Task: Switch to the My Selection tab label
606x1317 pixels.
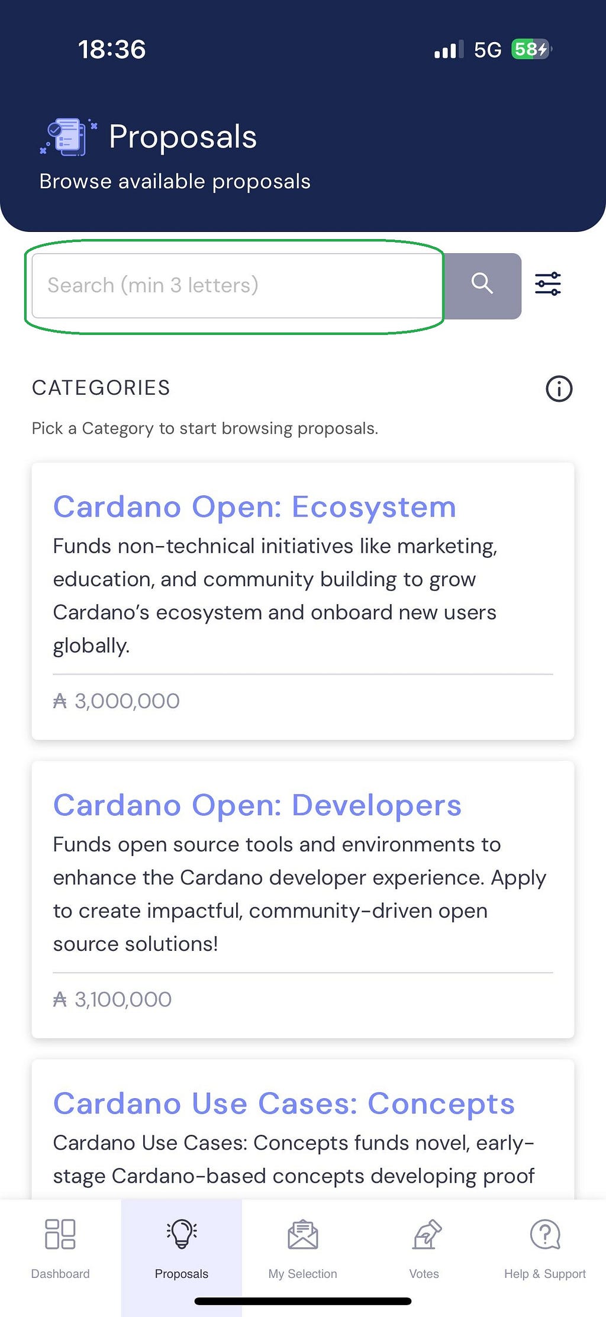Action: [x=303, y=1273]
